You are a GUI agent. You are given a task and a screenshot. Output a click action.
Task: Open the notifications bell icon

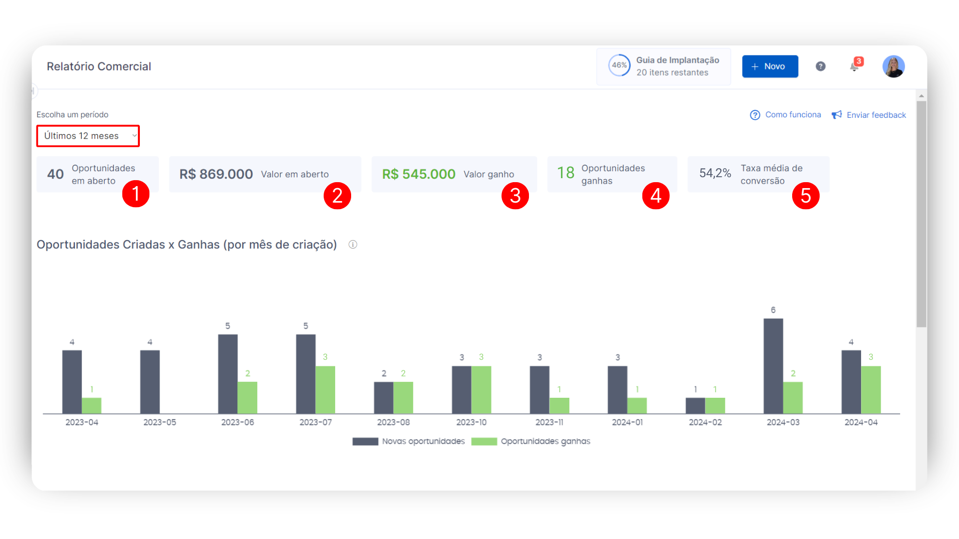[855, 66]
